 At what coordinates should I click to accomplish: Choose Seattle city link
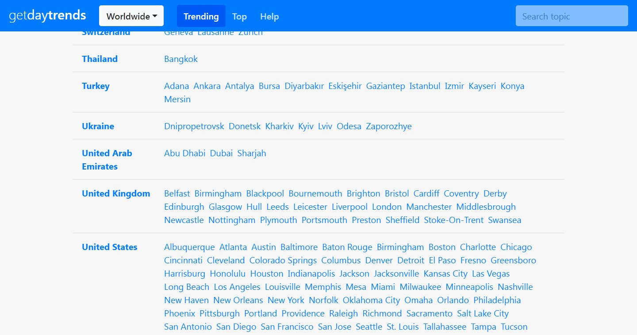[369, 327]
